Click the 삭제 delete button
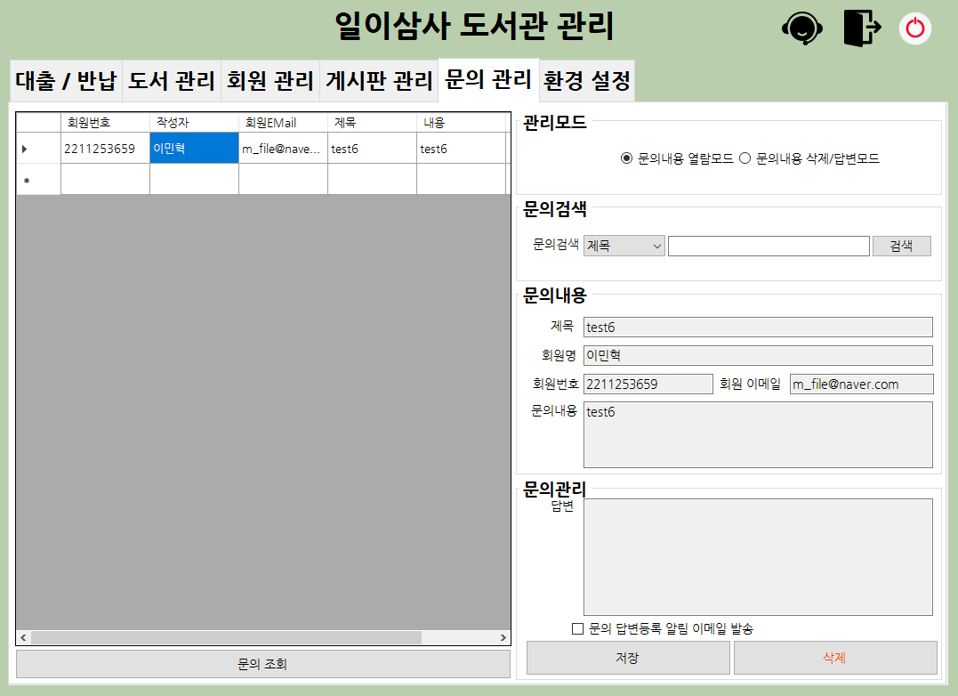The image size is (958, 696). tap(834, 658)
